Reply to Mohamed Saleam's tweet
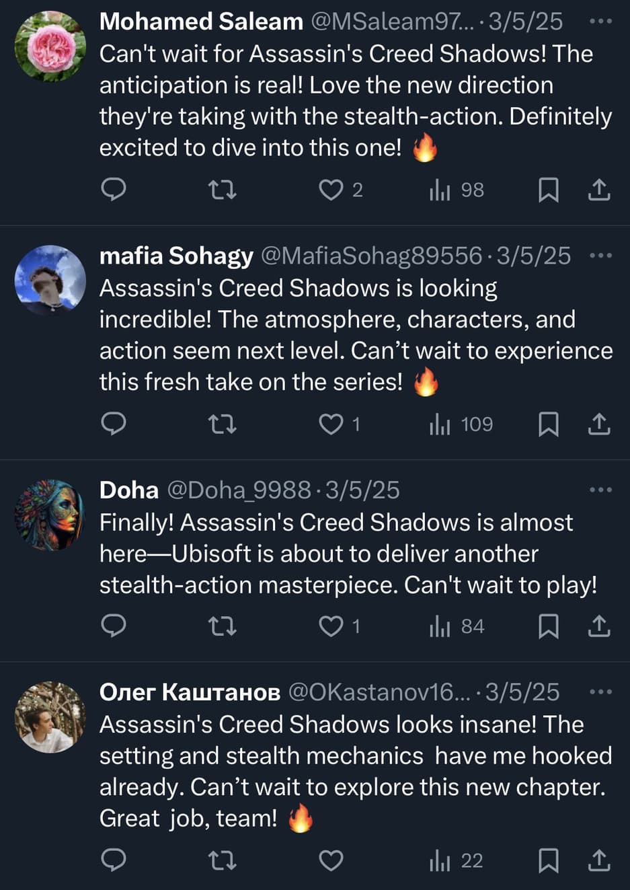Viewport: 630px width, 890px height. point(114,190)
